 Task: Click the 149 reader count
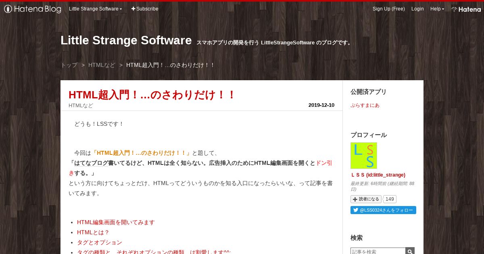pyautogui.click(x=390, y=199)
